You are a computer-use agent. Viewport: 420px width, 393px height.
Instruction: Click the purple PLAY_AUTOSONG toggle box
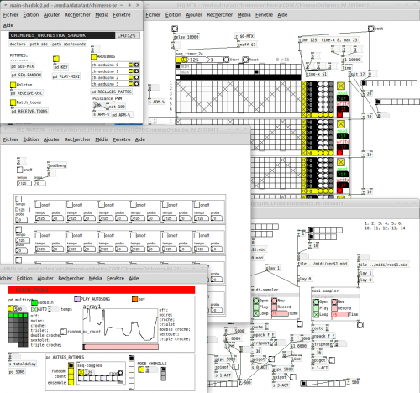(x=77, y=300)
